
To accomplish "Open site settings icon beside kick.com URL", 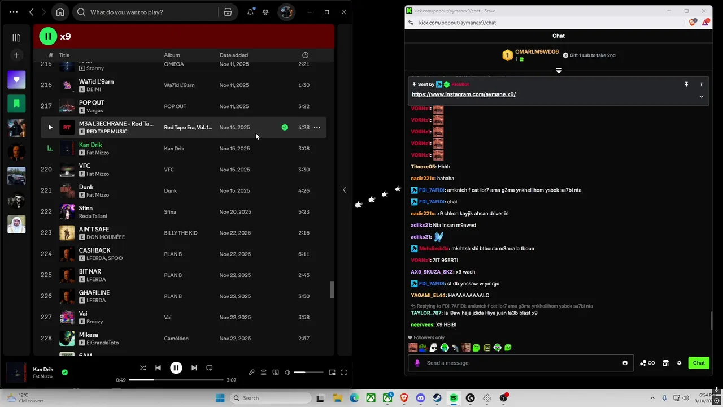I will pyautogui.click(x=411, y=23).
